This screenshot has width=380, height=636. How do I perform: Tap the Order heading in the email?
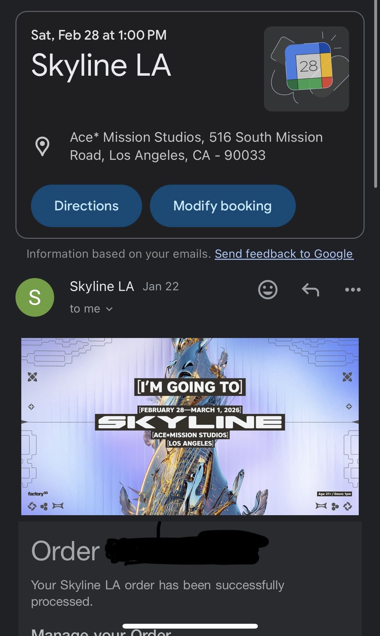[x=65, y=551]
